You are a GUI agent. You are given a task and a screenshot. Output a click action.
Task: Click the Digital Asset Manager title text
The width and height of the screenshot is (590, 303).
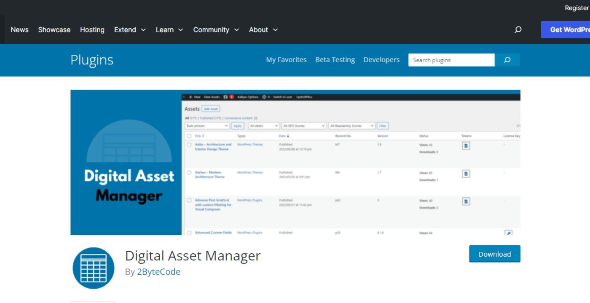click(193, 256)
